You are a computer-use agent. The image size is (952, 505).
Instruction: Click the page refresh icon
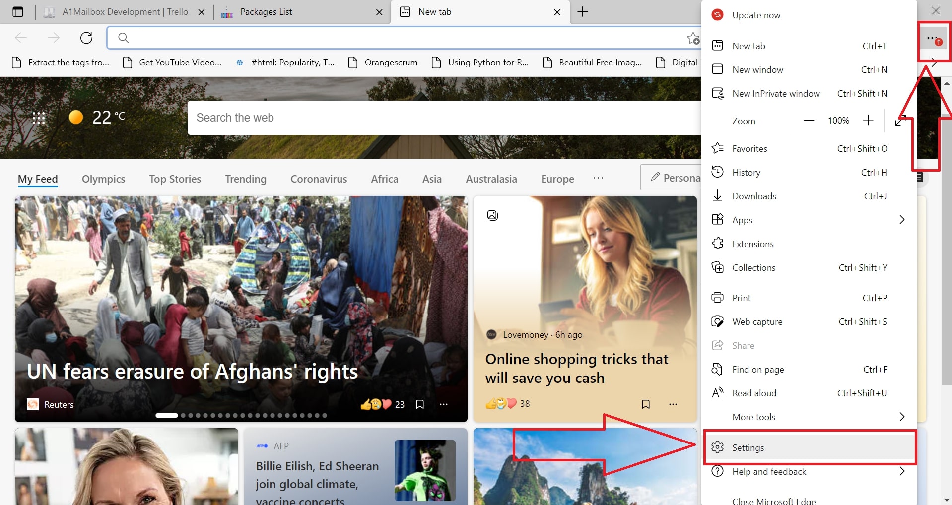pos(86,38)
